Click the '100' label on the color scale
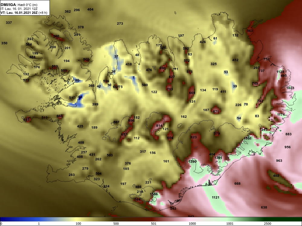The width and height of the screenshot is (302, 226). (78, 224)
